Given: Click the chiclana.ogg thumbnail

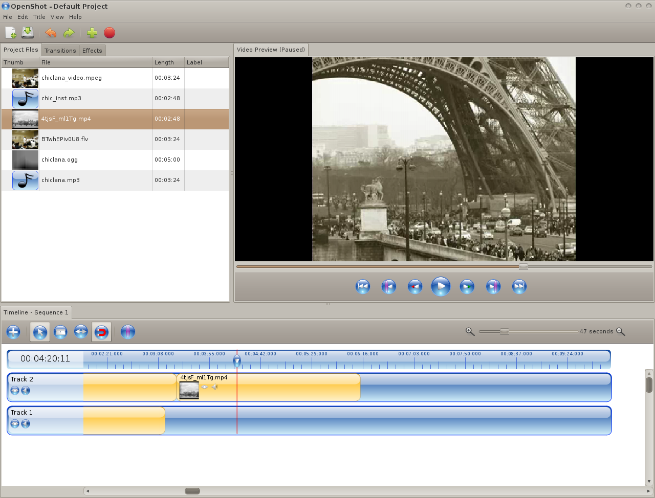Looking at the screenshot, I should (26, 160).
